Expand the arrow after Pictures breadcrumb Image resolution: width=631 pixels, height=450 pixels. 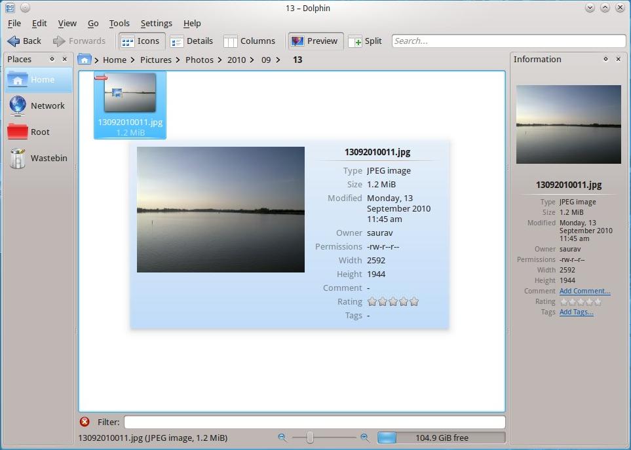(178, 60)
